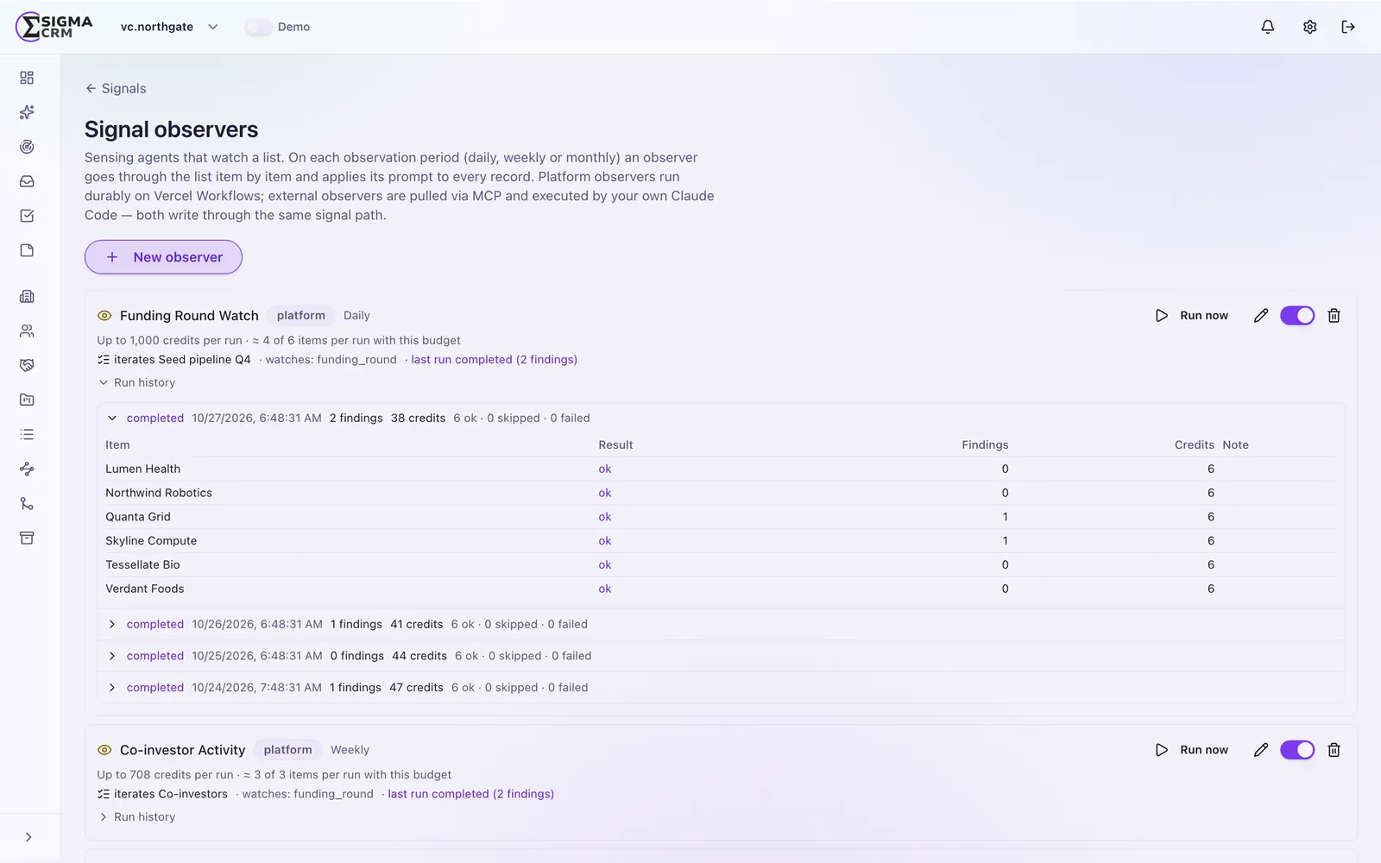Open the people contacts icon in sidebar
Screen dimensions: 1381x863
click(27, 331)
